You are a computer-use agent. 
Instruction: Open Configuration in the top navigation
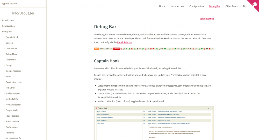pyautogui.click(x=196, y=6)
